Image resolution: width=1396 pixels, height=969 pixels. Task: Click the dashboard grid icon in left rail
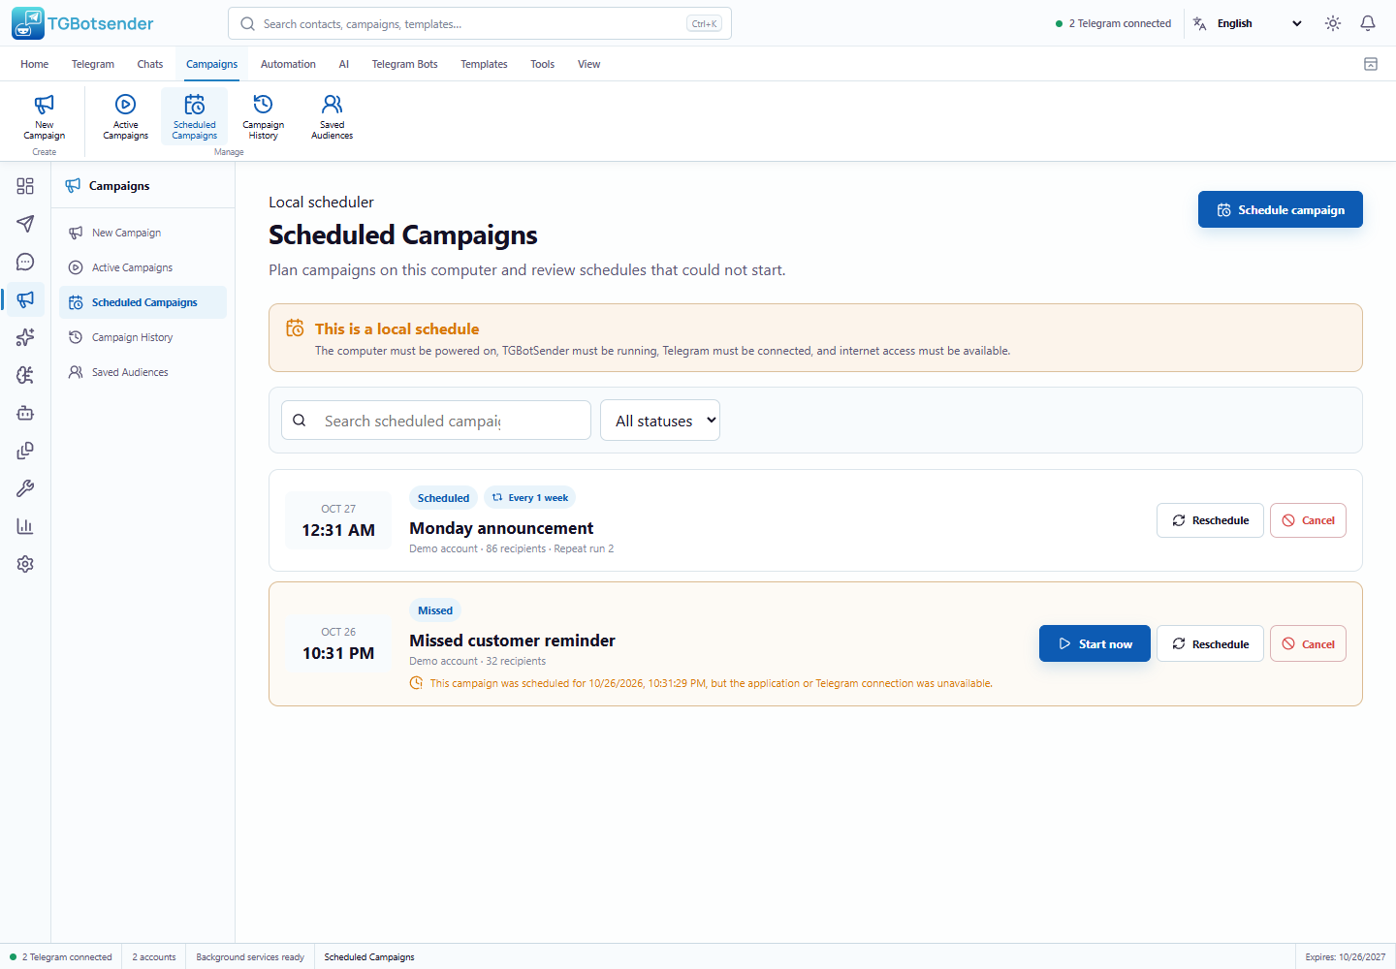coord(25,186)
